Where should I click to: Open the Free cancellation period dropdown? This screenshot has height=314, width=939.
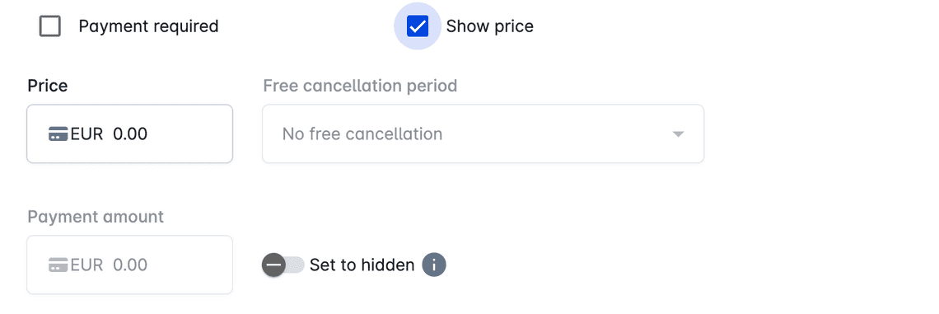(484, 134)
